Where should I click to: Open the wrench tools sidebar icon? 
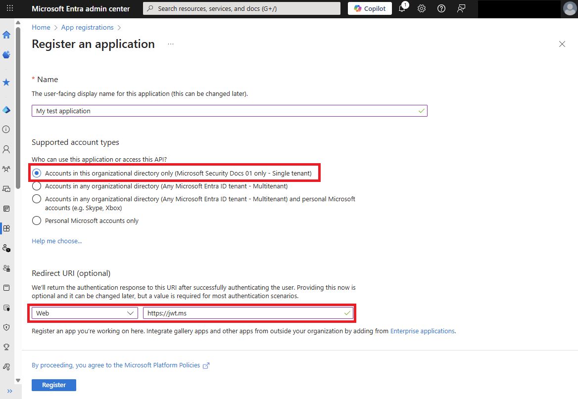[x=6, y=366]
